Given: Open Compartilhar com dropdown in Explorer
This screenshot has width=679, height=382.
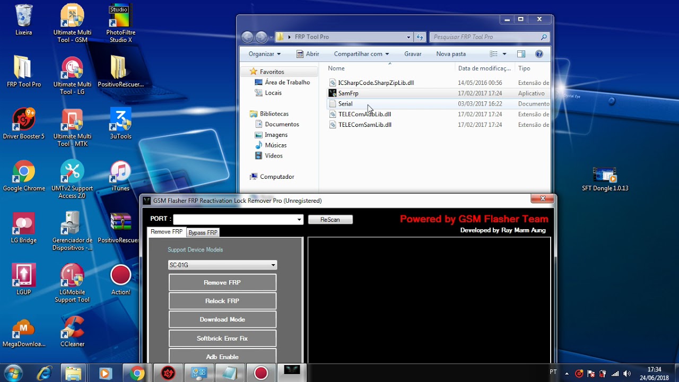Looking at the screenshot, I should 361,54.
